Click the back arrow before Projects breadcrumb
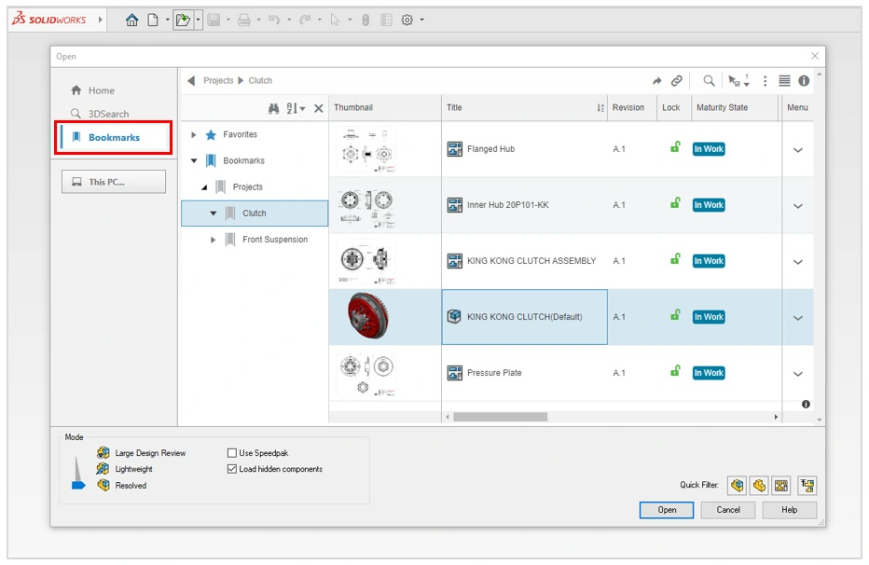Viewport: 869px width, 565px height. click(191, 80)
